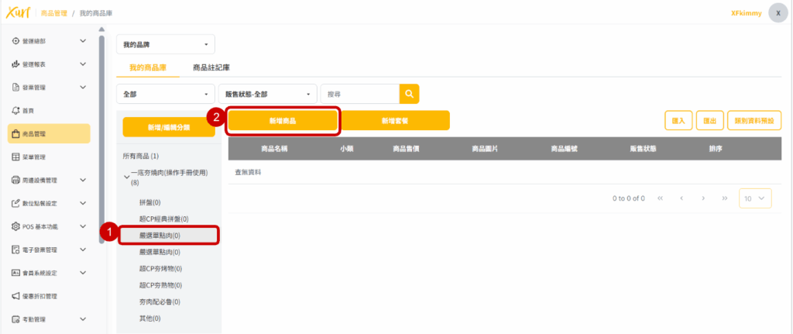Open the 販售狀態-全部 status dropdown
The image size is (793, 334).
267,94
